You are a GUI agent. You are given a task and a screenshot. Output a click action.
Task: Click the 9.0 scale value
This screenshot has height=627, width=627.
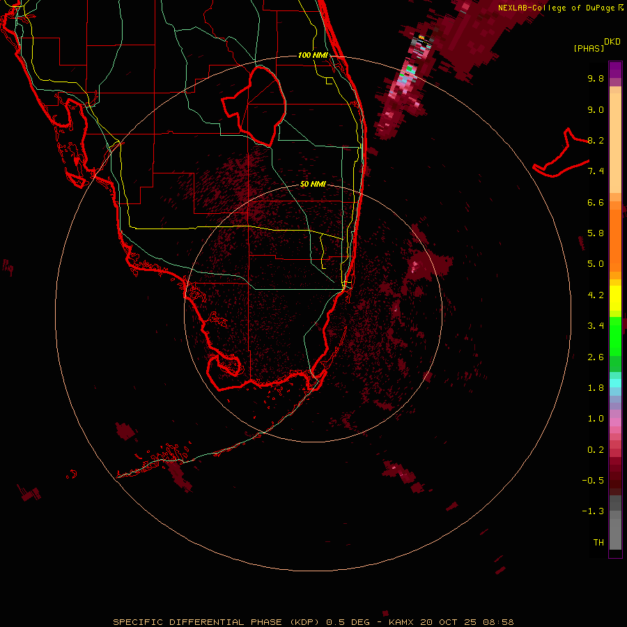click(596, 109)
